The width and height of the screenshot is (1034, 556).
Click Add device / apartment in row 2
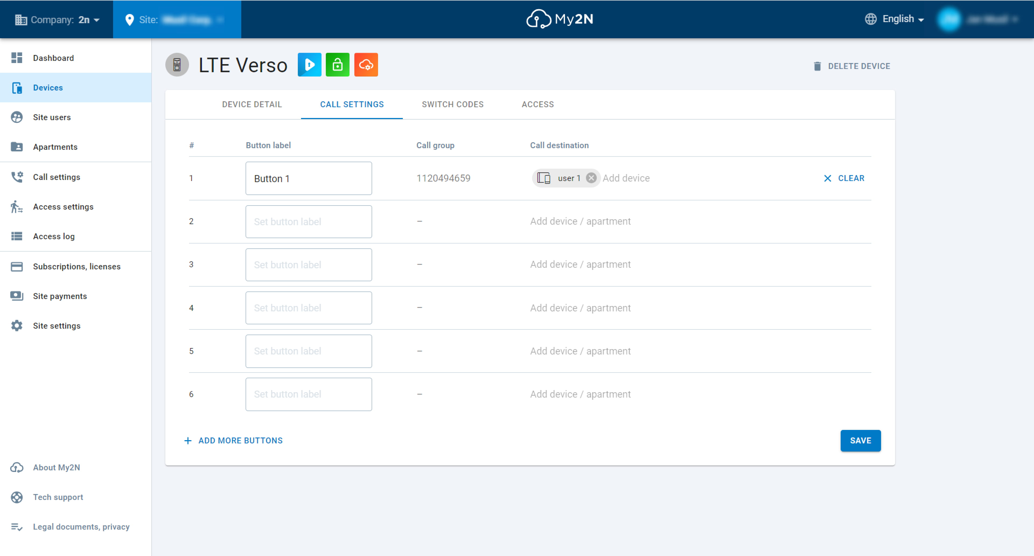[580, 222]
